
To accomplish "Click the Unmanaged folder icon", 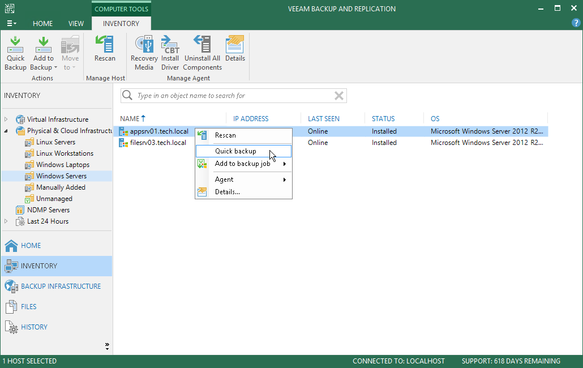I will tap(29, 199).
